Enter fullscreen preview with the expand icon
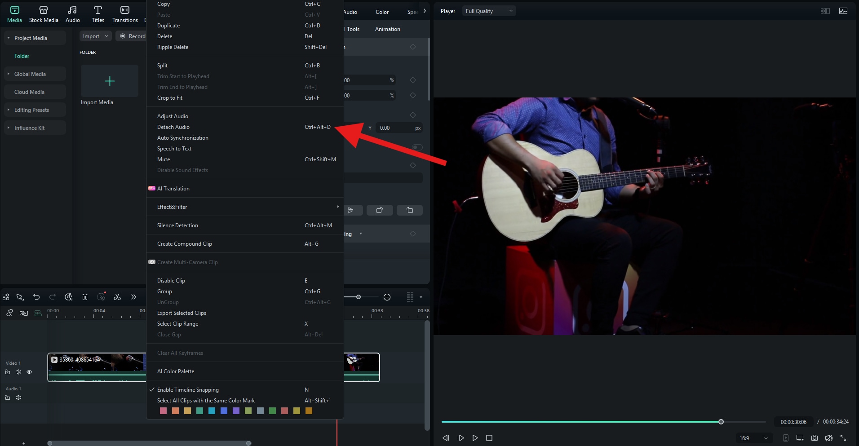This screenshot has height=446, width=859. point(843,438)
